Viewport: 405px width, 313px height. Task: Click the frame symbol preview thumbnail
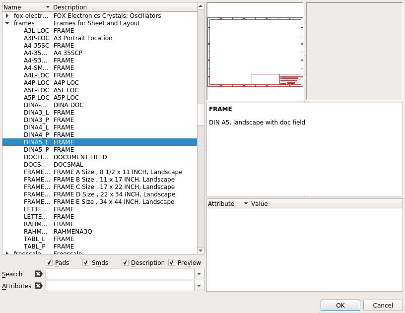(255, 52)
